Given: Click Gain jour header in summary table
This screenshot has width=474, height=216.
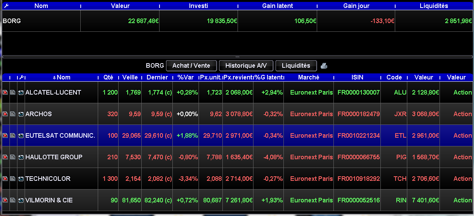Looking at the screenshot, I should (356, 6).
